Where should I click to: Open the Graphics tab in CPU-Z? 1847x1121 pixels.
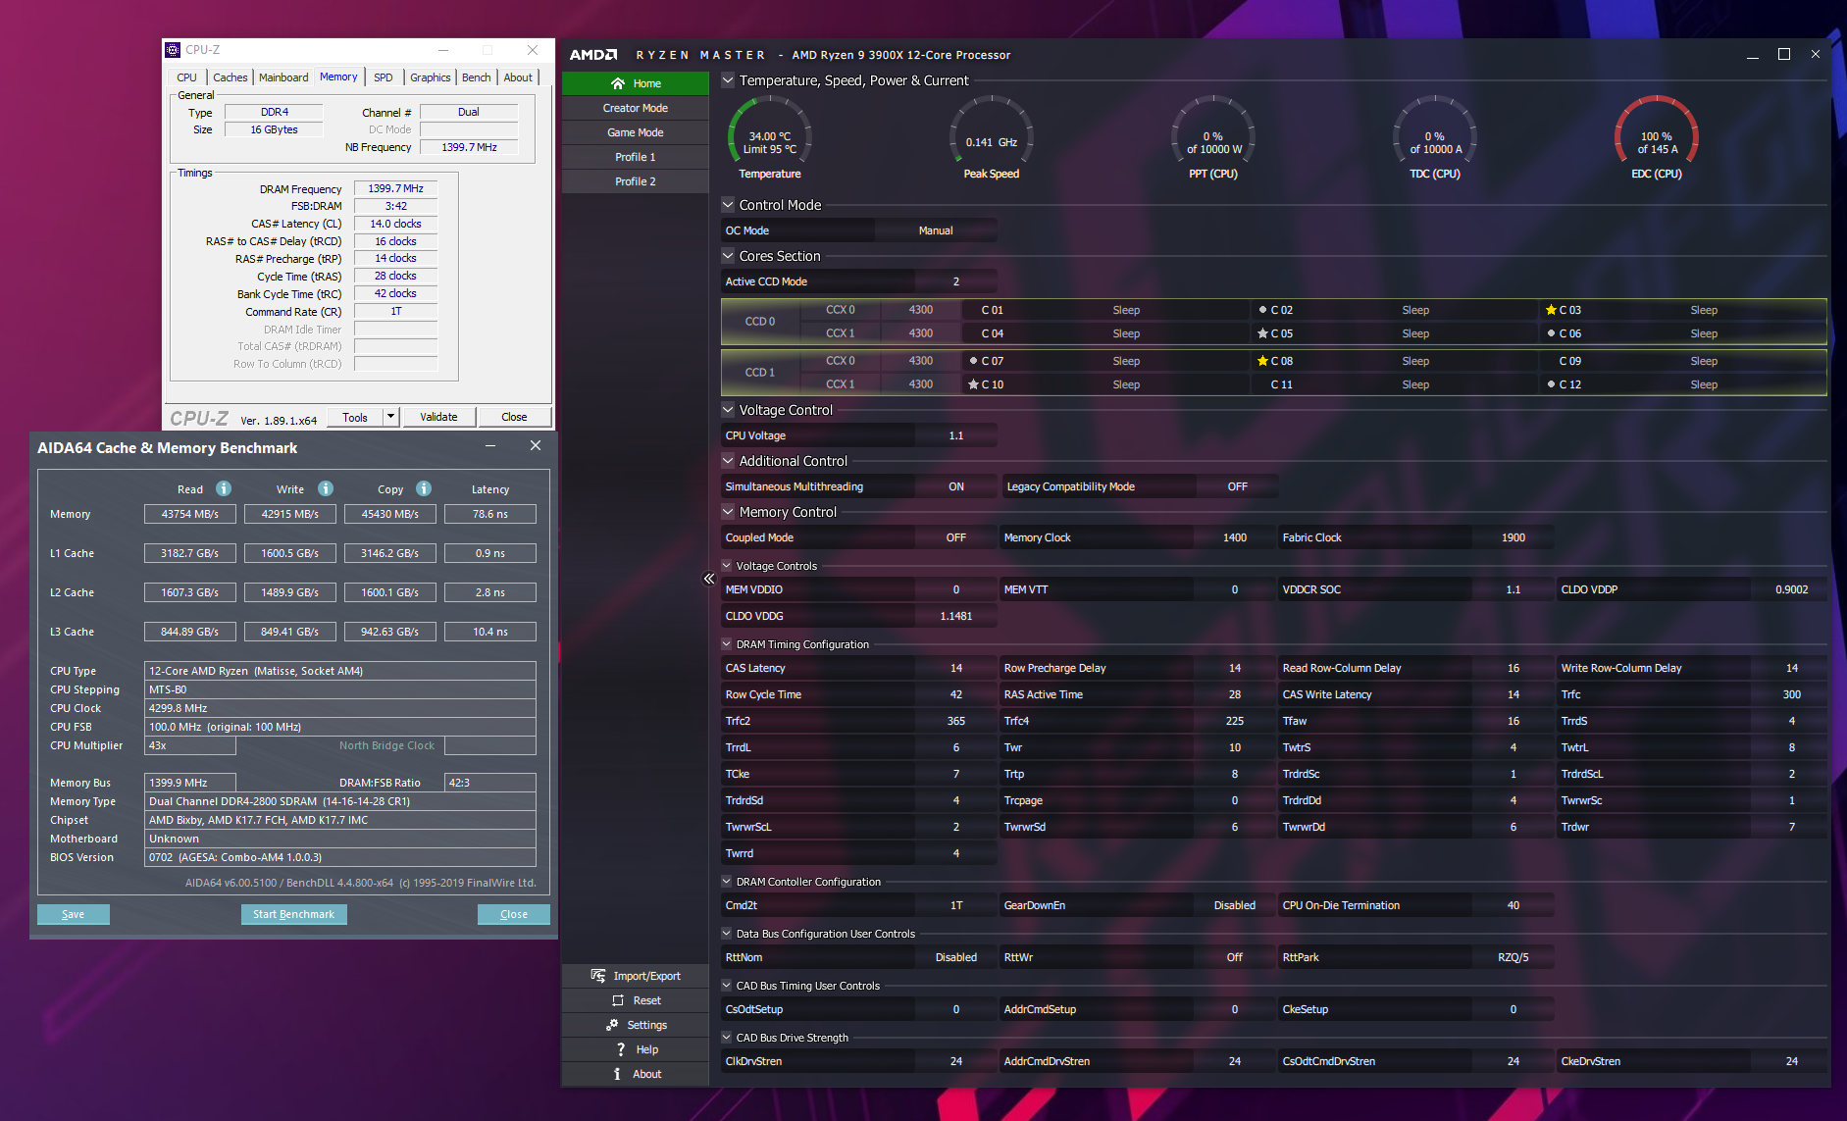pyautogui.click(x=431, y=77)
